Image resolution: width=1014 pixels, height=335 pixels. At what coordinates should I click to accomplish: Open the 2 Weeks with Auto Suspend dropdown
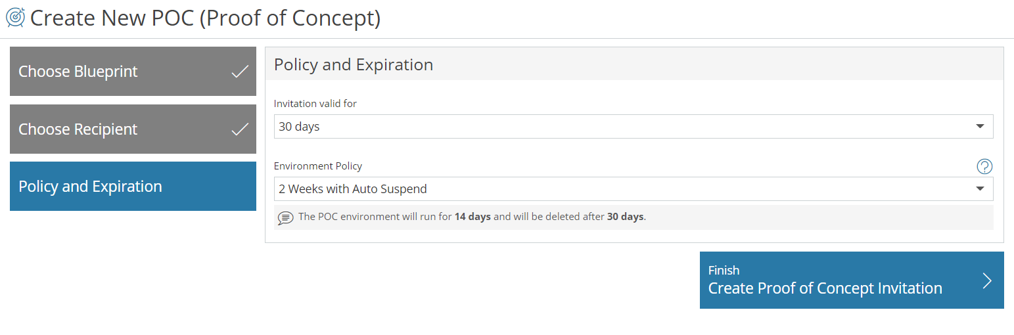pos(634,189)
